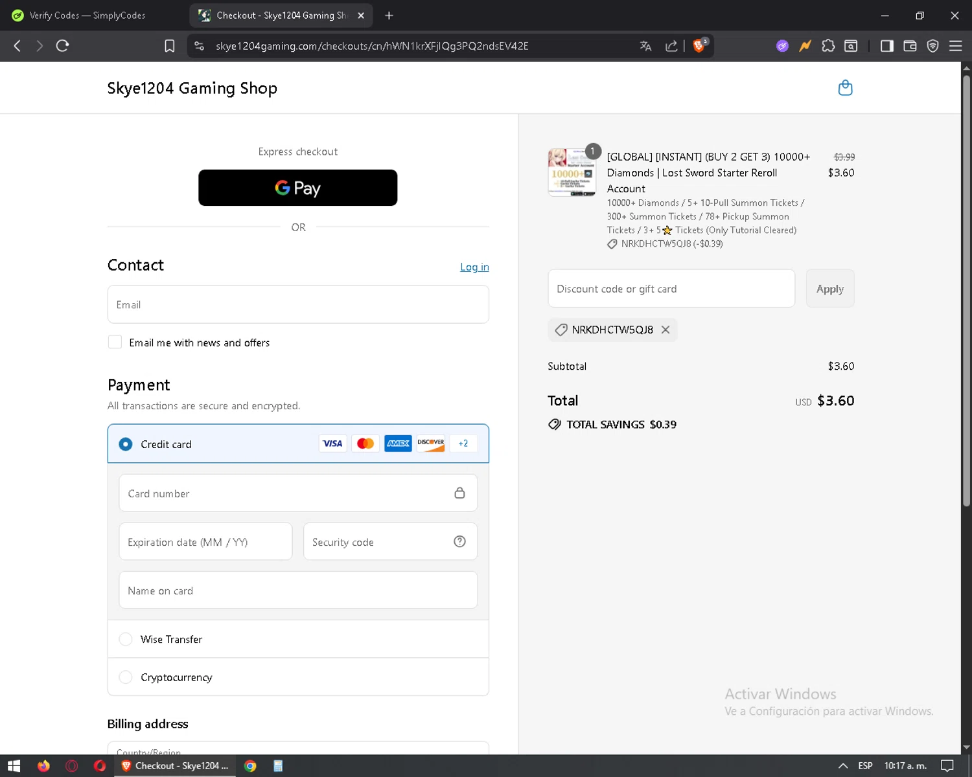Remove discount code NRKDHCTW5QJ8

click(665, 330)
